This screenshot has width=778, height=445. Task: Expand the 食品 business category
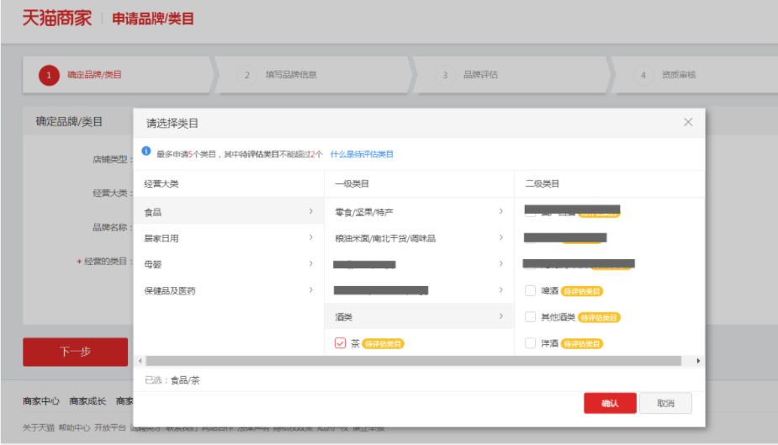tap(228, 212)
